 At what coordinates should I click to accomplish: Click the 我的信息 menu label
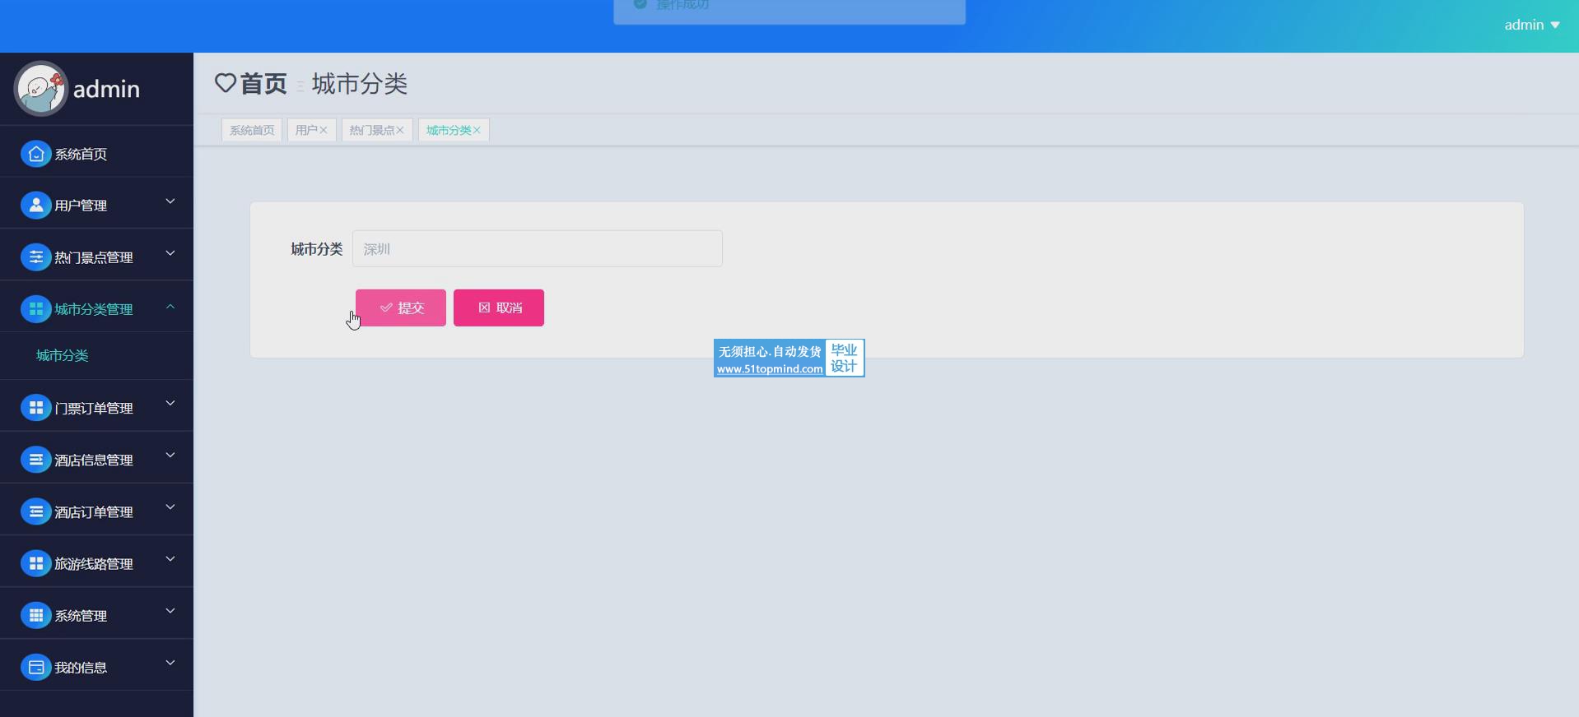[81, 668]
